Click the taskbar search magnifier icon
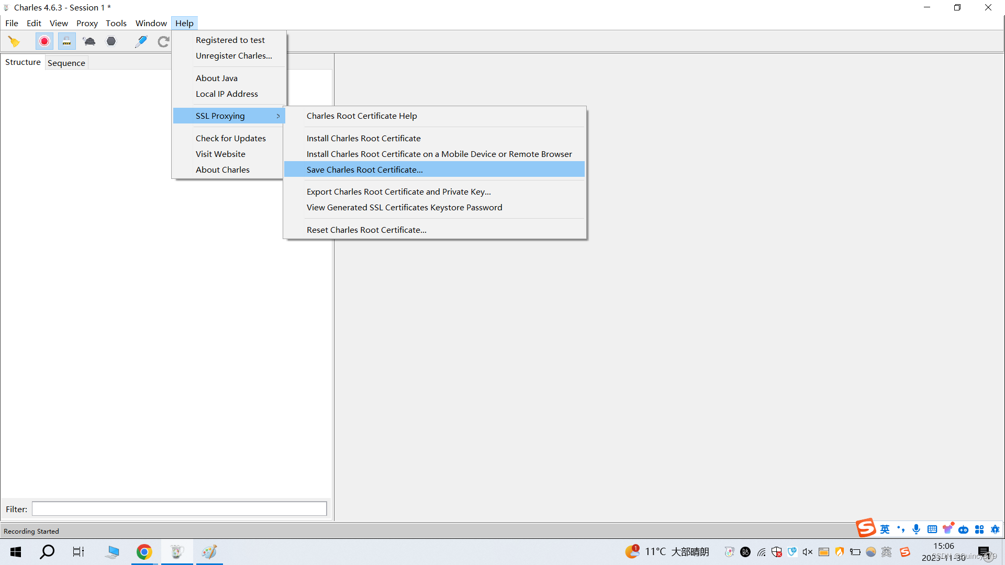The height and width of the screenshot is (565, 1005). click(47, 552)
